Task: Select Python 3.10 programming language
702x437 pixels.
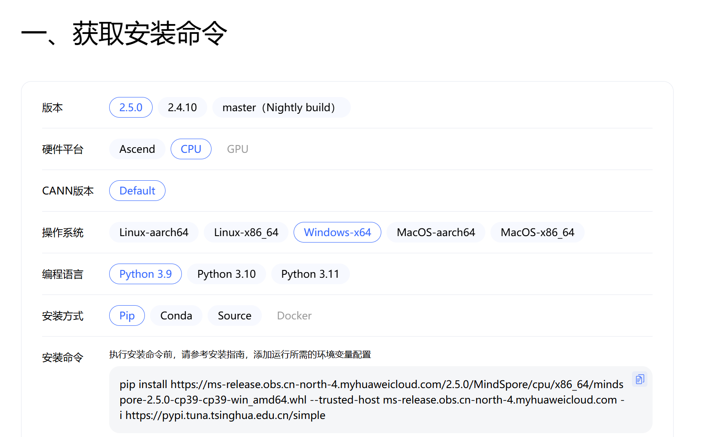Action: tap(227, 274)
